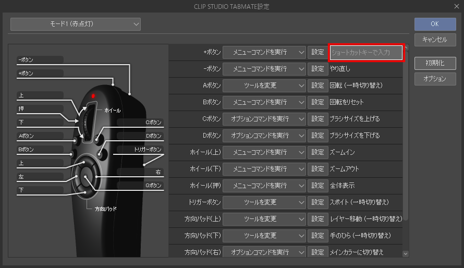Click the scroll up arrow of the list
Screen dimensions: 464x268
click(x=406, y=47)
